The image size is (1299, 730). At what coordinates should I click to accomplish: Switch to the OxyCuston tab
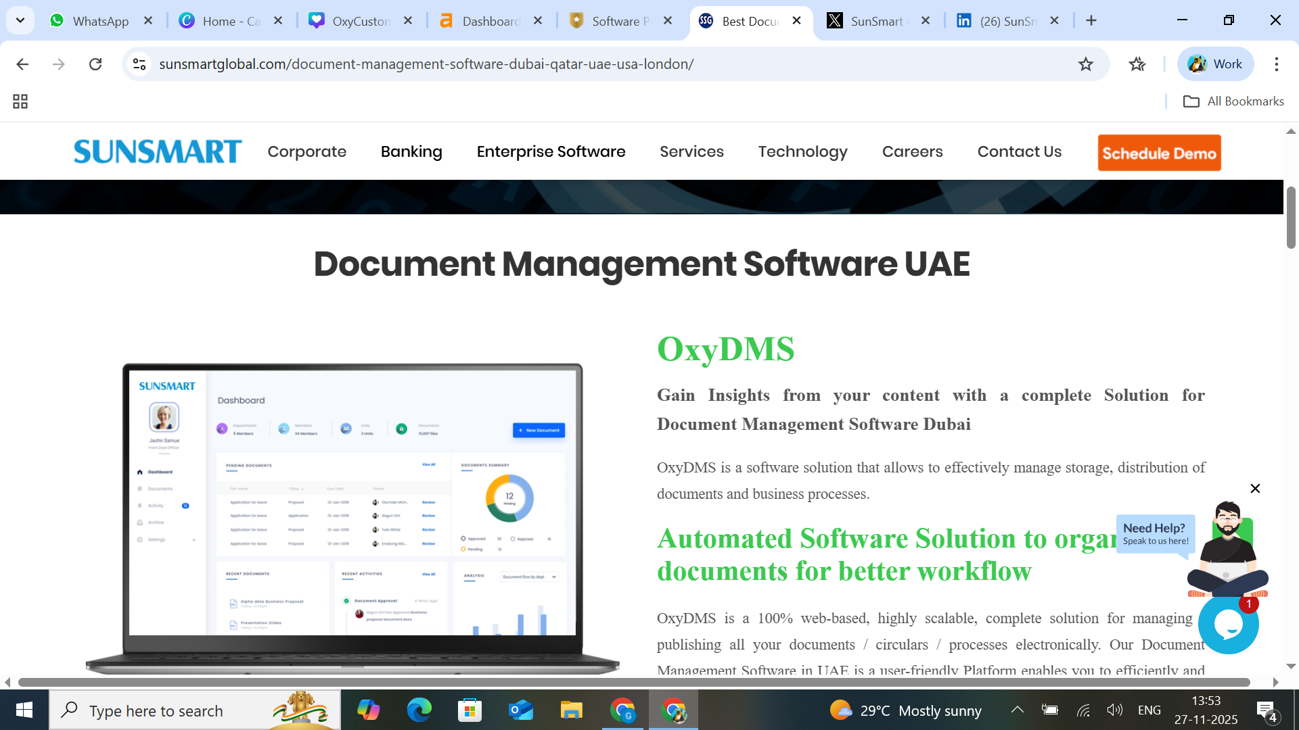tap(360, 21)
